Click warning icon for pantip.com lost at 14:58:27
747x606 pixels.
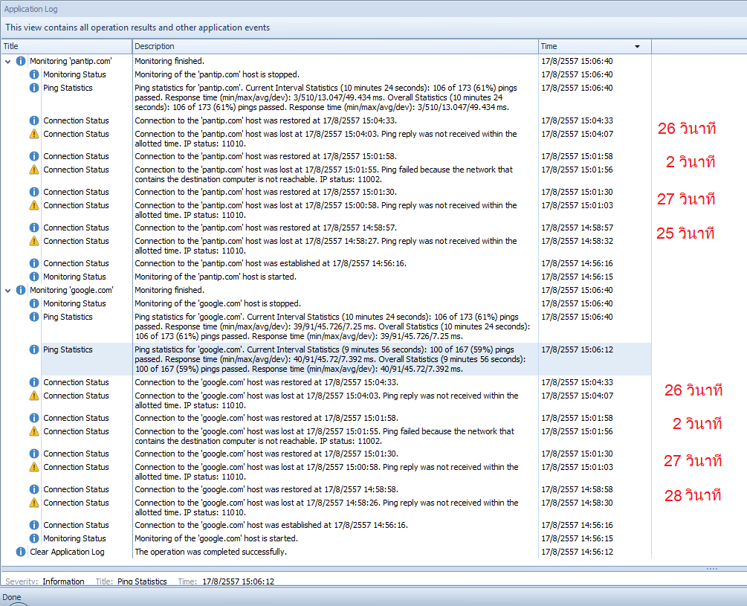click(34, 241)
